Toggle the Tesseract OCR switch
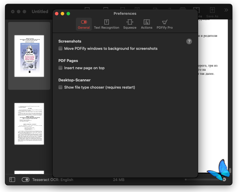This screenshot has width=240, height=192. pyautogui.click(x=26, y=180)
